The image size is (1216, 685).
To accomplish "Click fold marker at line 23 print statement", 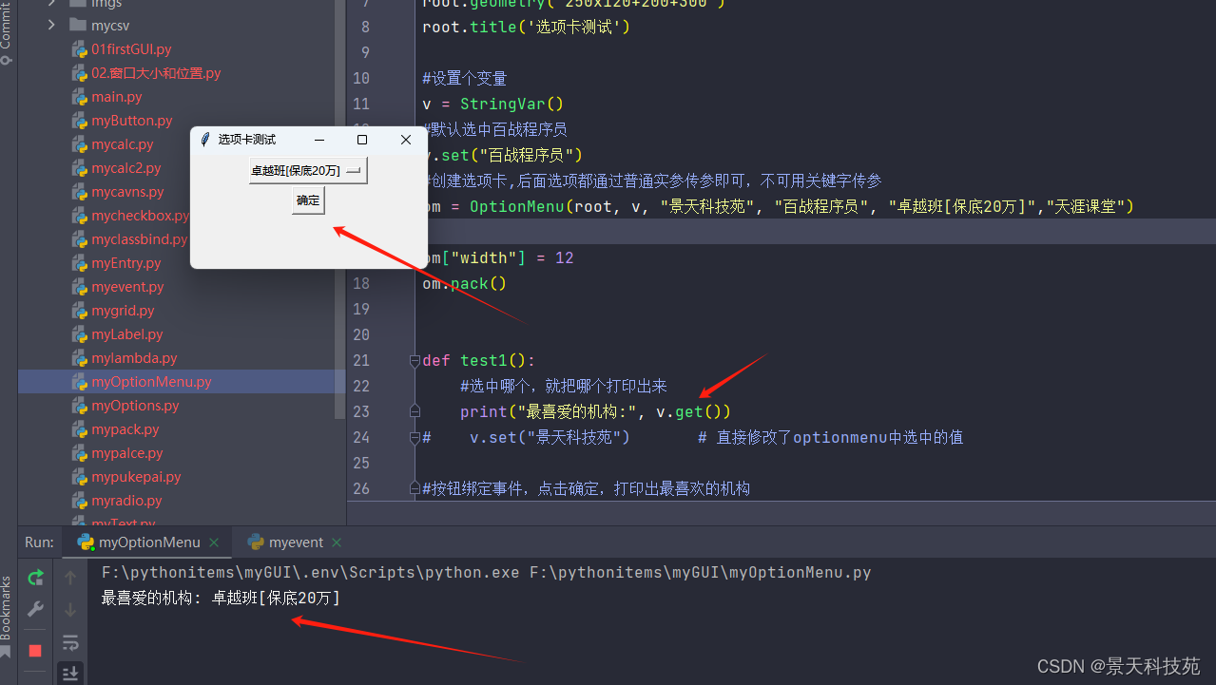I will click(x=415, y=410).
